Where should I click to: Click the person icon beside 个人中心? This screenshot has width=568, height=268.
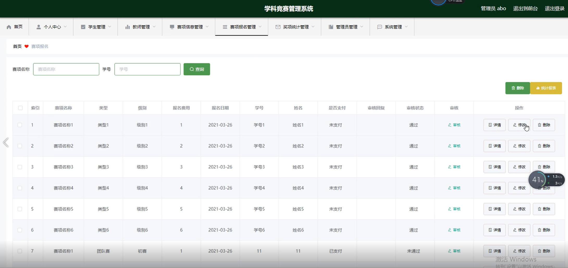(39, 27)
